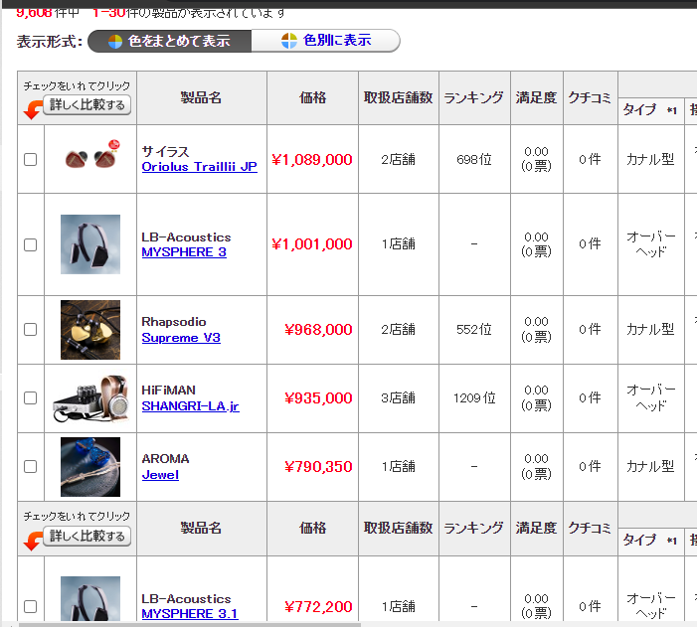Click the MYSPHERE 3.1 product image
697x627 pixels.
pyautogui.click(x=90, y=600)
